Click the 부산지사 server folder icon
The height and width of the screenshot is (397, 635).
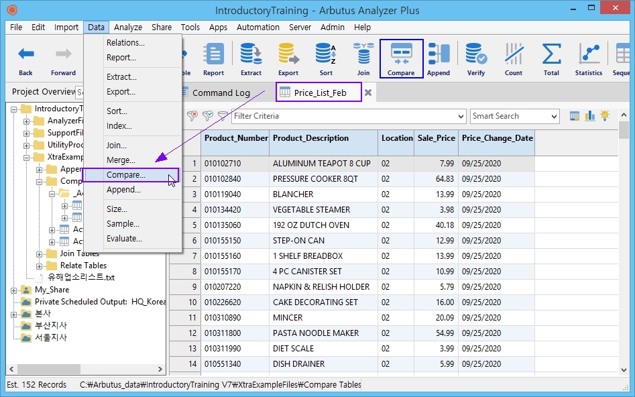click(x=26, y=325)
